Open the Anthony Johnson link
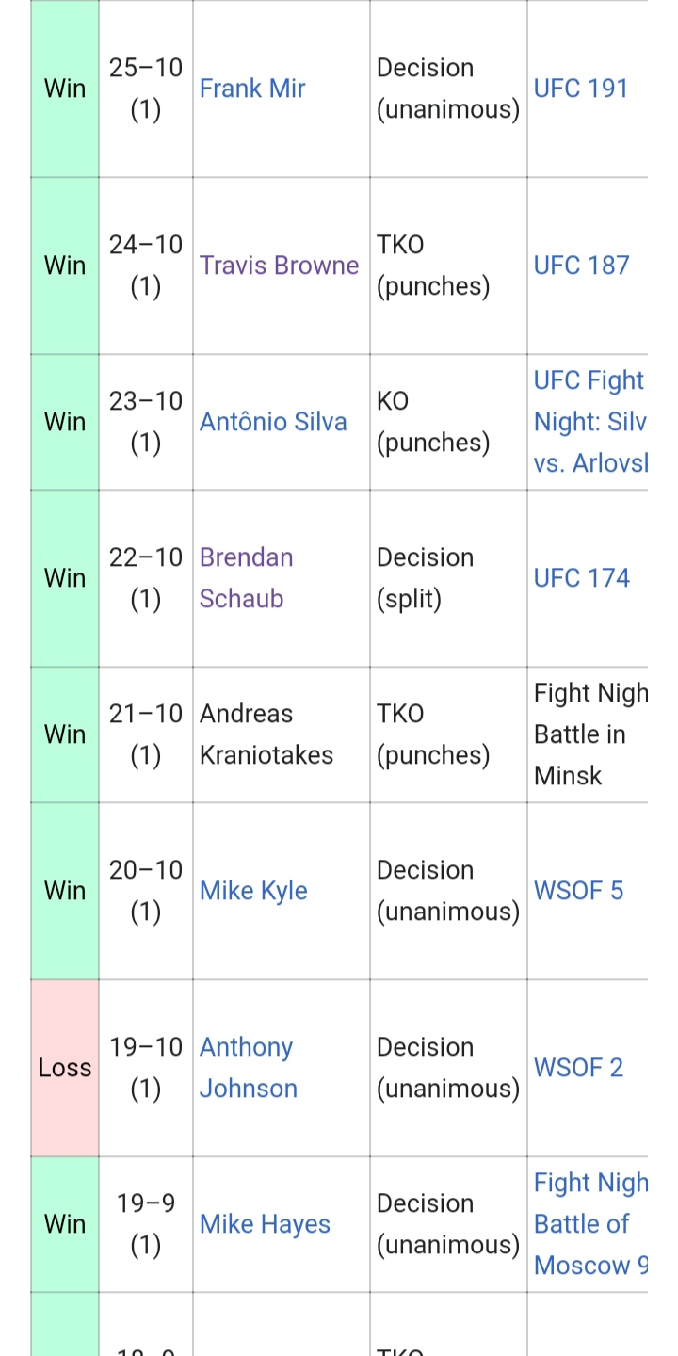 249,1068
